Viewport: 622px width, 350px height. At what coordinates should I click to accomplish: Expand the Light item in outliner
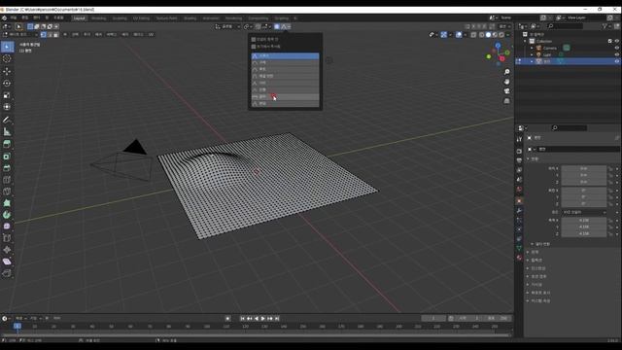coord(532,54)
